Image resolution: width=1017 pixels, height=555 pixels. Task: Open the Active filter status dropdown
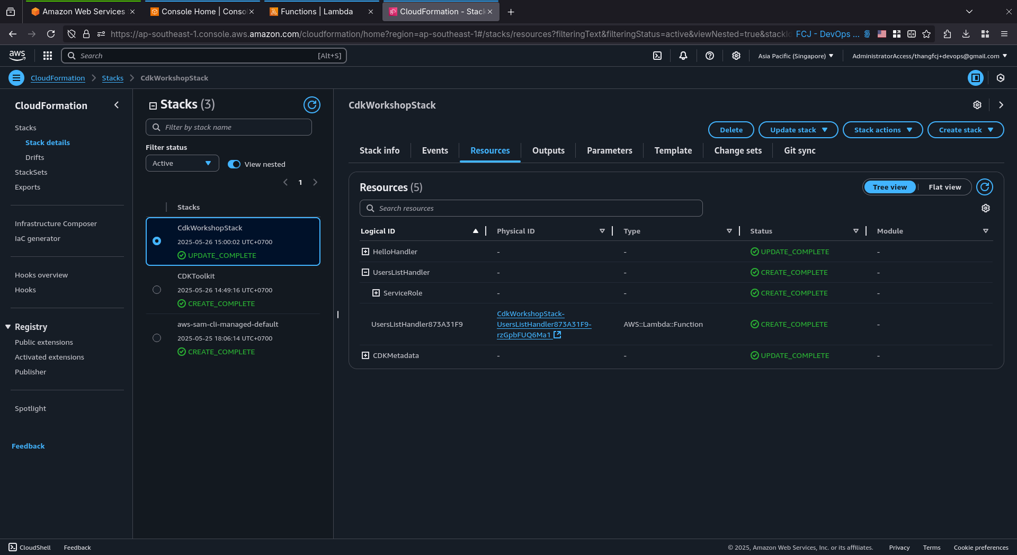point(182,163)
